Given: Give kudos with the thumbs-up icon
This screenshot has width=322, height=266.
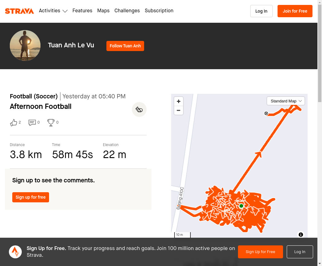Looking at the screenshot, I should (x=13, y=122).
